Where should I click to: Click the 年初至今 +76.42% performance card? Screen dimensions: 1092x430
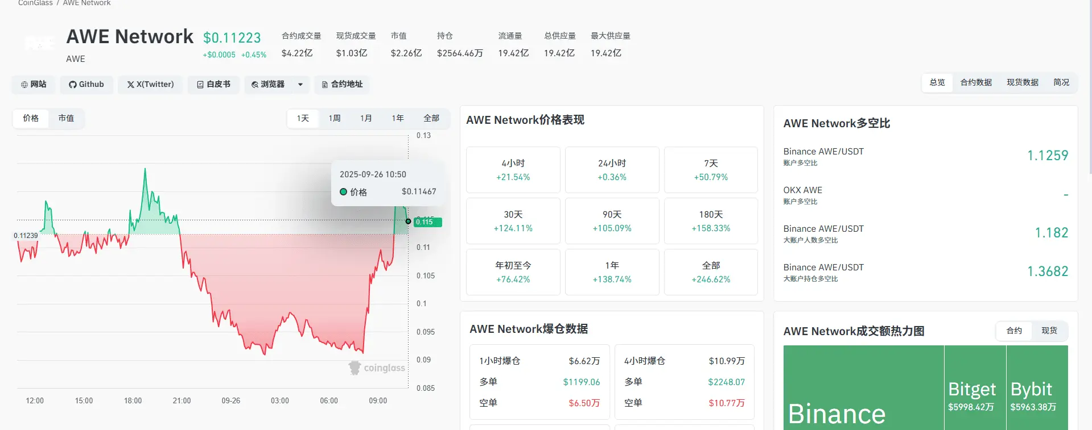pos(513,272)
